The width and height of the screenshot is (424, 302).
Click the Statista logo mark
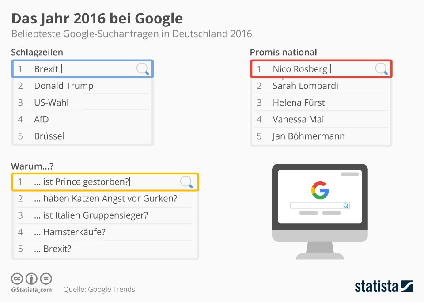[407, 286]
